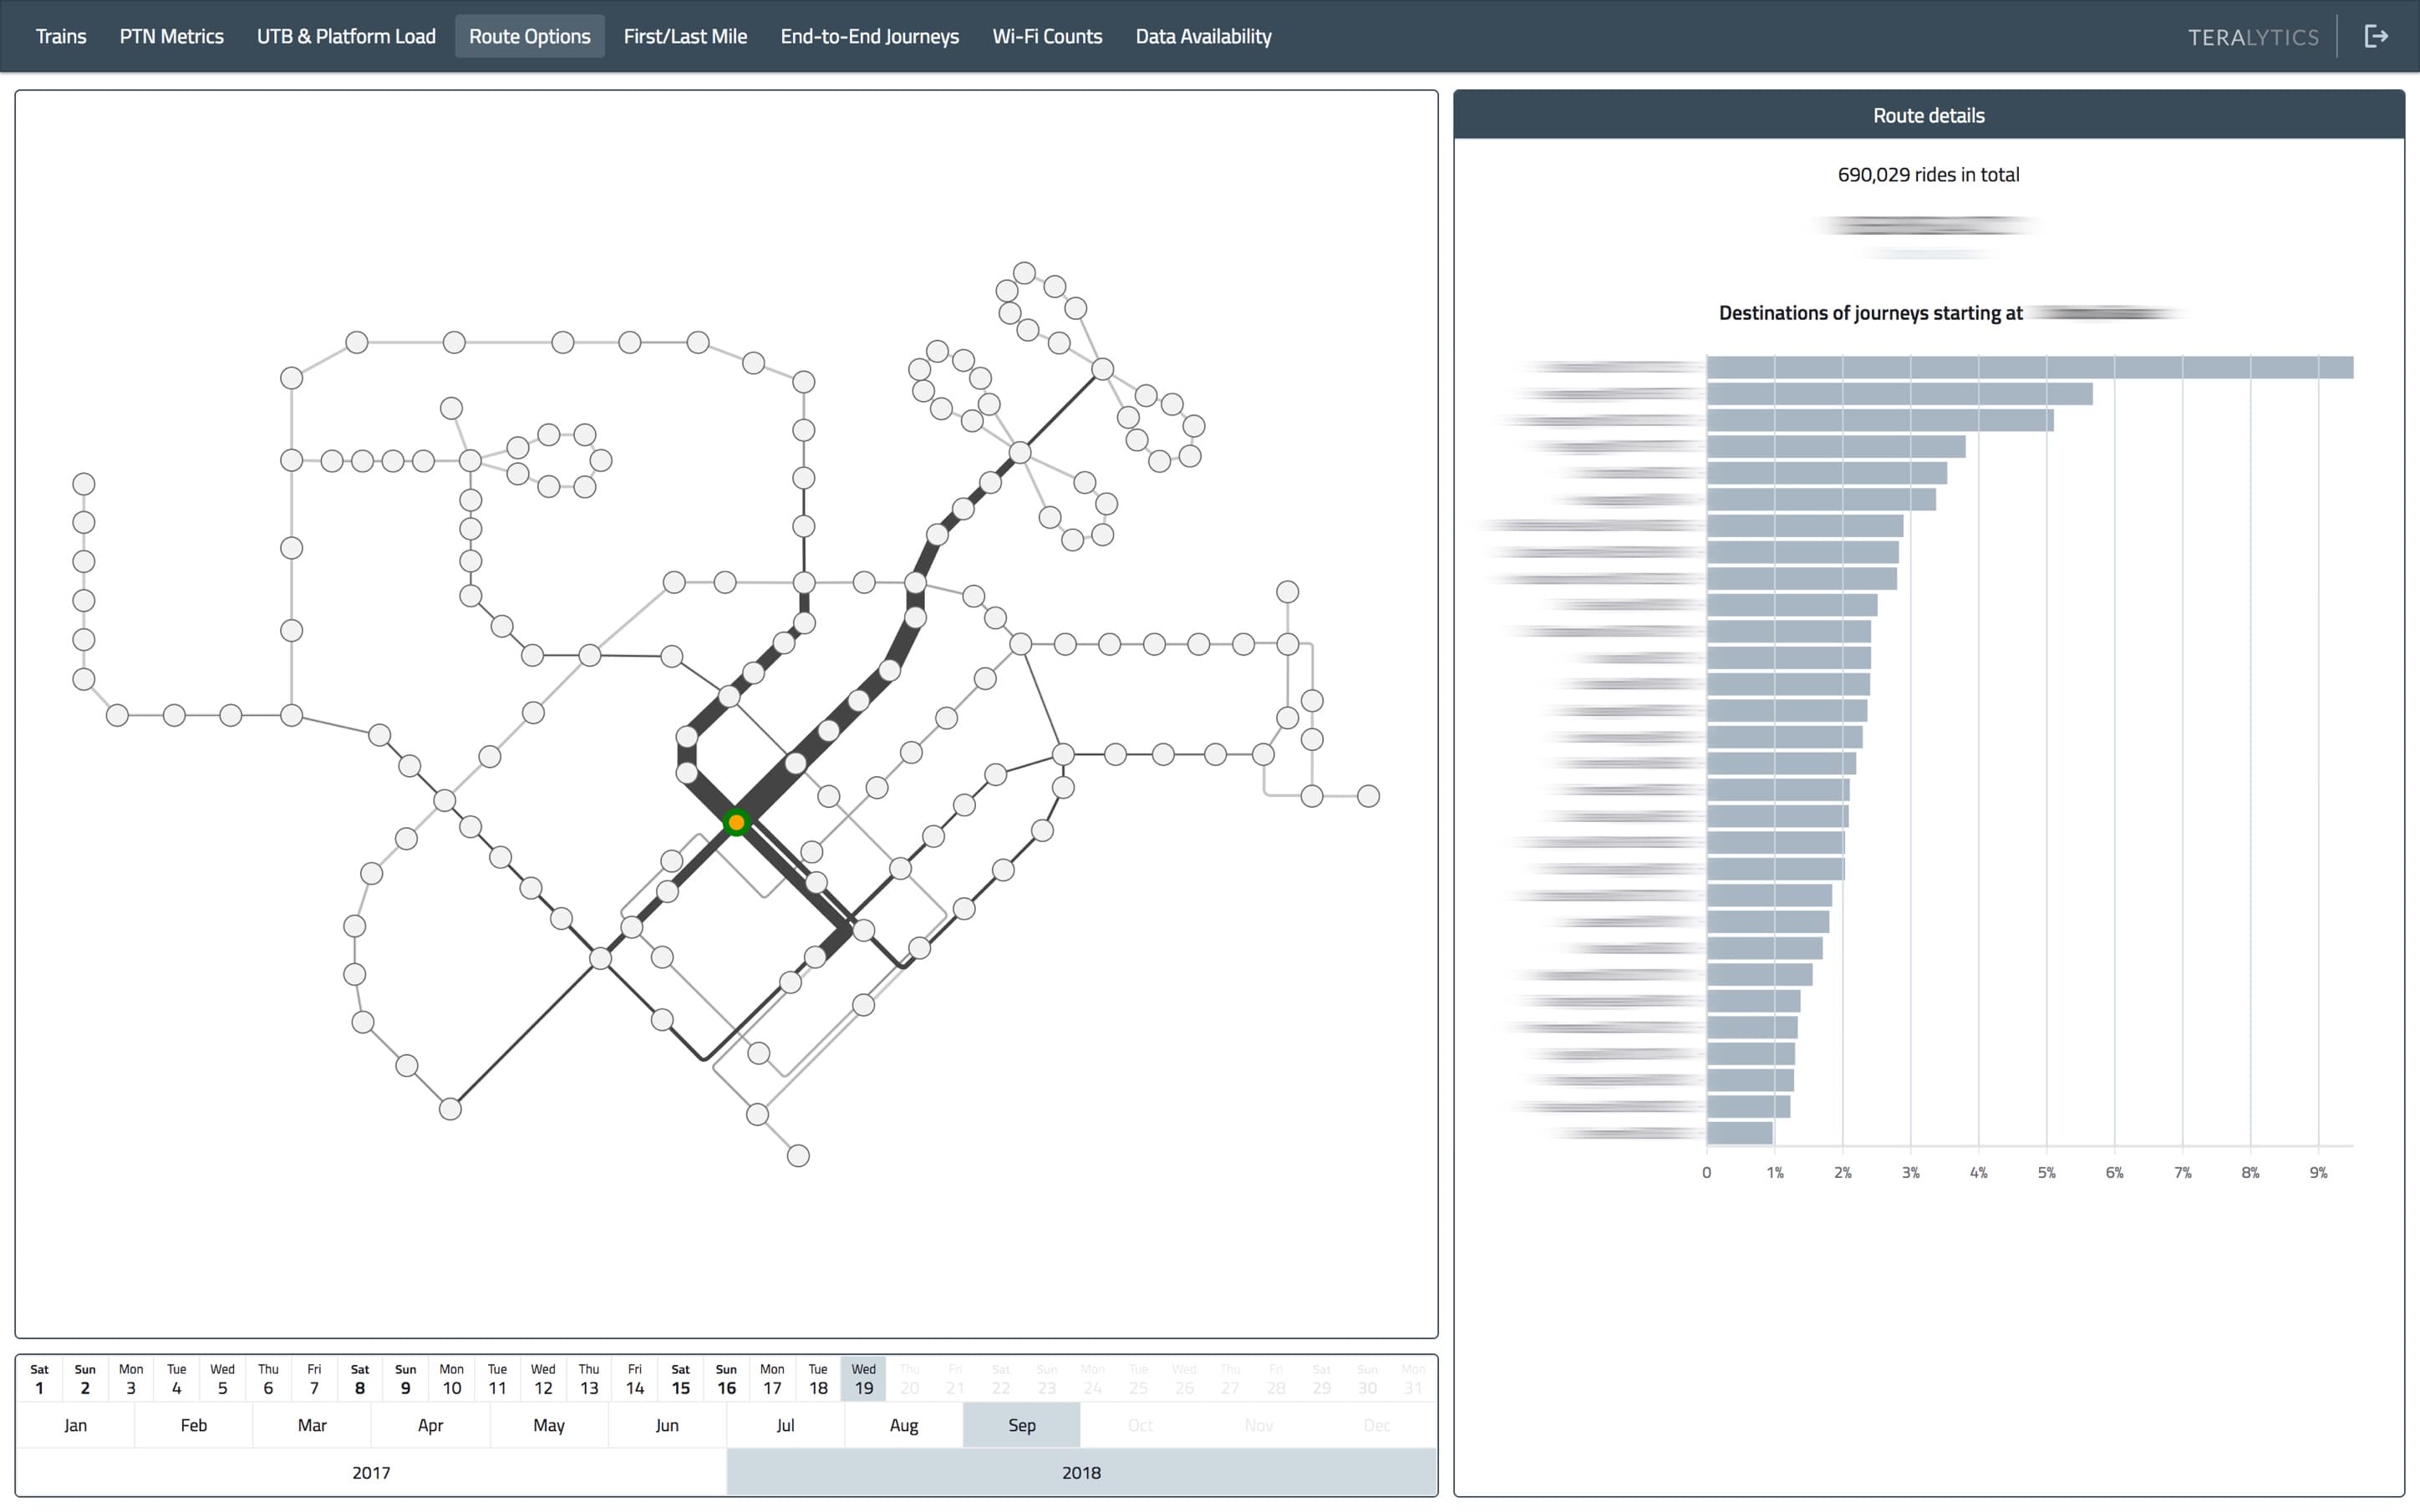The height and width of the screenshot is (1512, 2420).
Task: Click the shortest bottom destination bar
Action: (1739, 1133)
